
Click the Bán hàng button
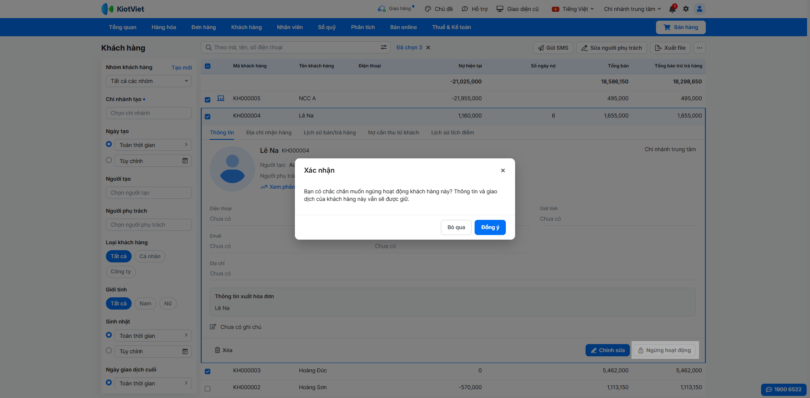click(681, 27)
